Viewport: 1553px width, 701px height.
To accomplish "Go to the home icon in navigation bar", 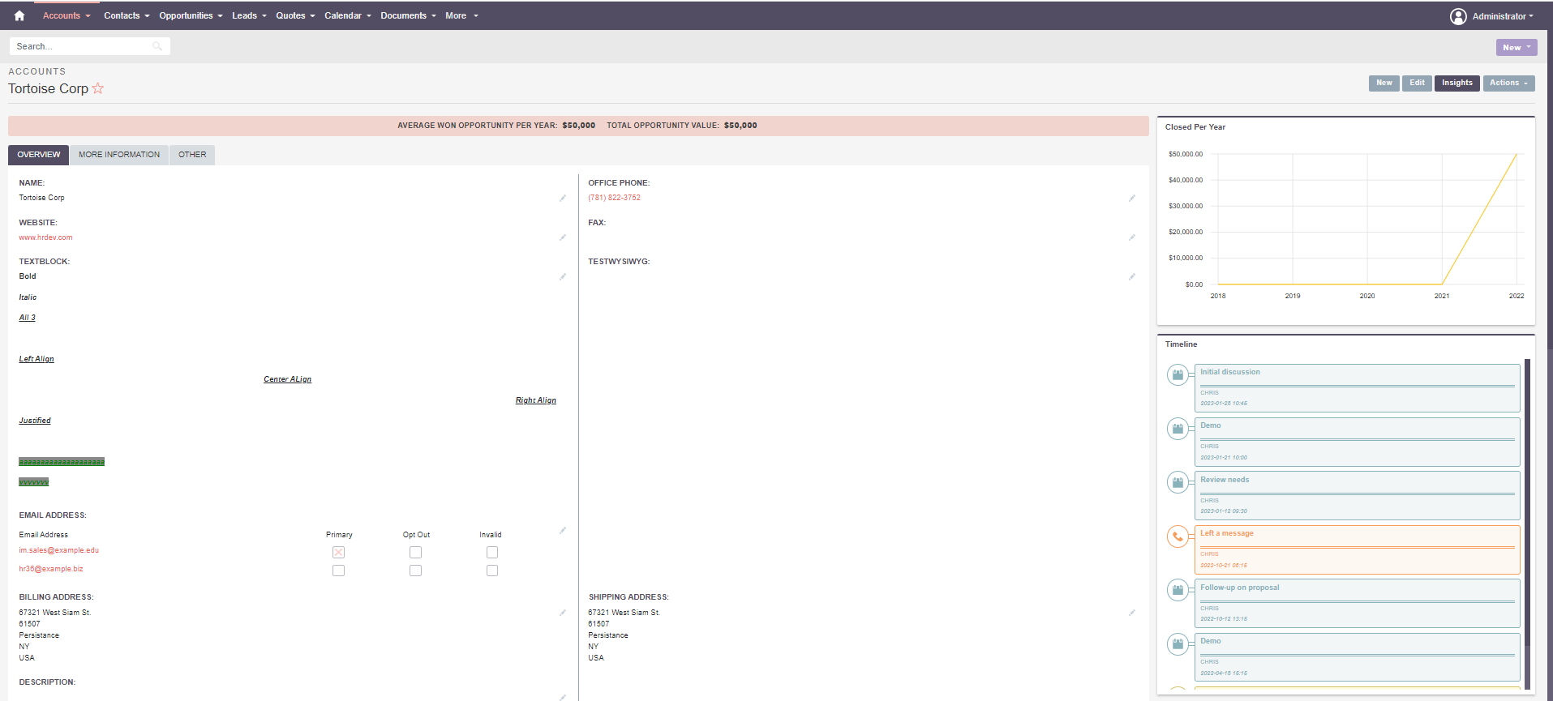I will pyautogui.click(x=19, y=15).
